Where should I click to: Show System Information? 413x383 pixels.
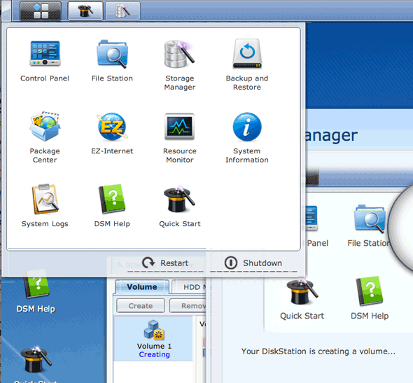[247, 137]
